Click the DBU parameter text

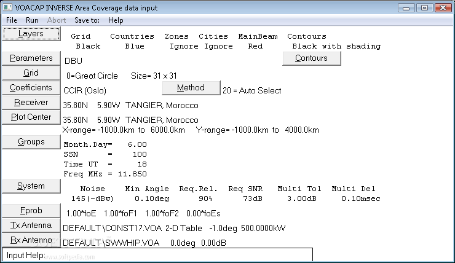tap(73, 61)
